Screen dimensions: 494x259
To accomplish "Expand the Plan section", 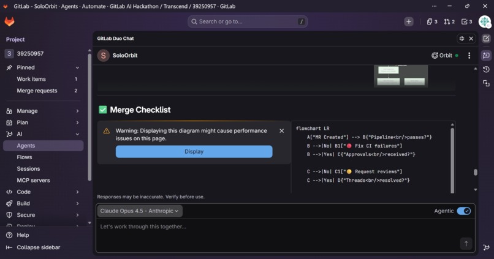I will coord(43,122).
